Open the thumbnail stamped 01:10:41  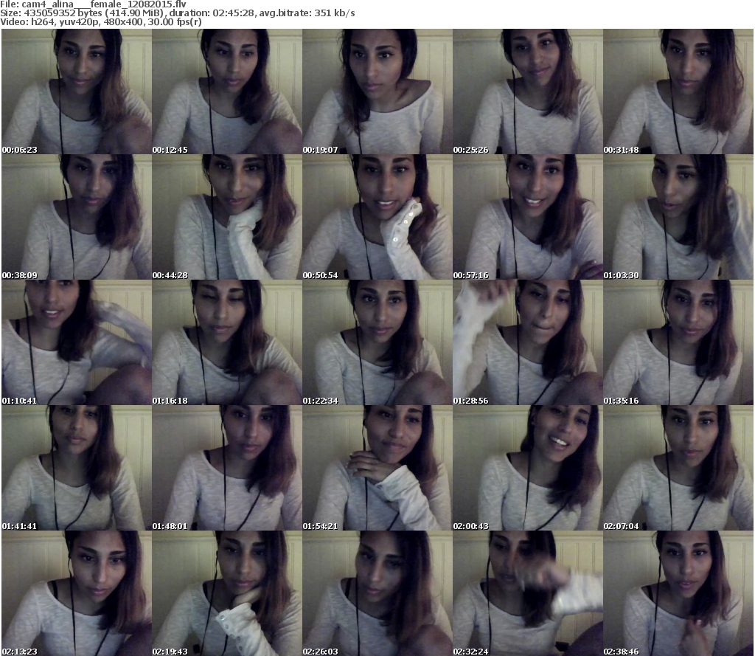click(77, 342)
